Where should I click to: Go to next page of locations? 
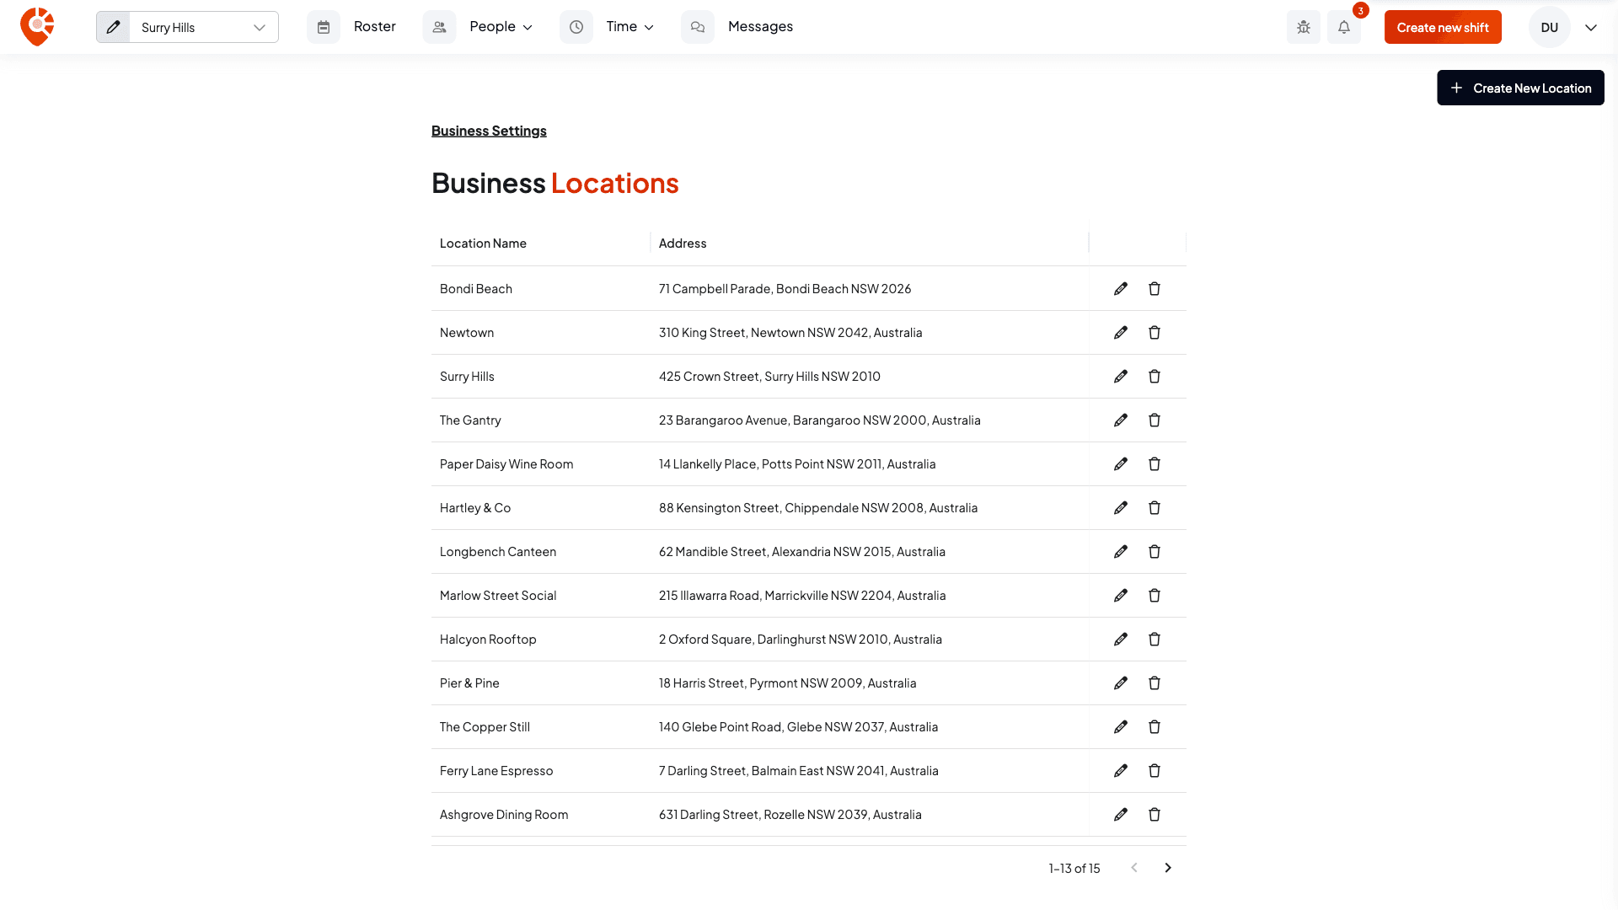click(x=1168, y=868)
